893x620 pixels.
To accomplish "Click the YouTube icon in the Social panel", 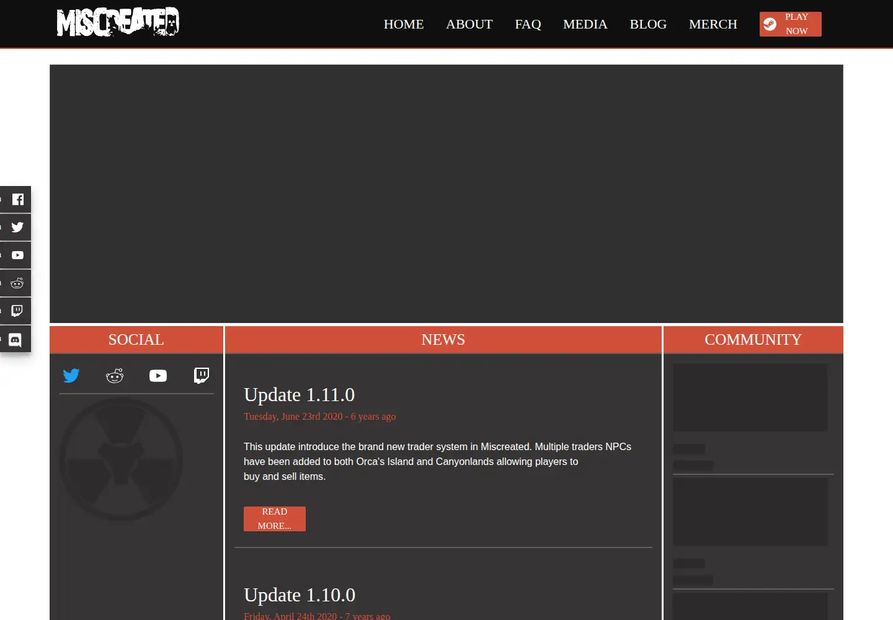I will tap(158, 376).
